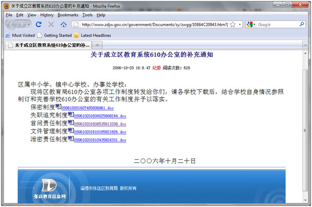Image resolution: width=312 pixels, height=207 pixels.
Task: Bookmark this page with the star icon
Action: 233,25
